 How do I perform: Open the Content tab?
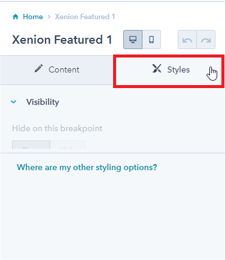pos(57,70)
